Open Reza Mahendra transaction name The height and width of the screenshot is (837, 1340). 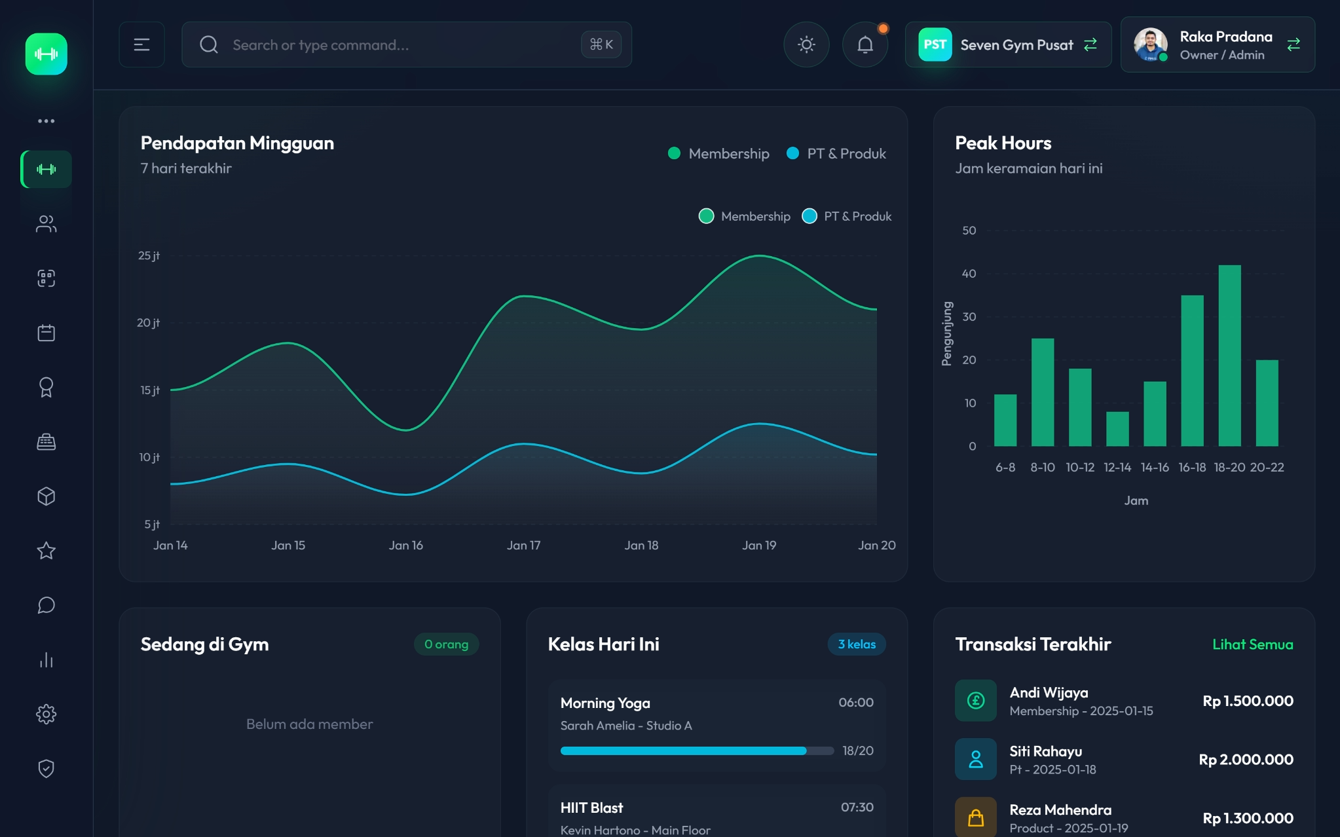point(1060,810)
